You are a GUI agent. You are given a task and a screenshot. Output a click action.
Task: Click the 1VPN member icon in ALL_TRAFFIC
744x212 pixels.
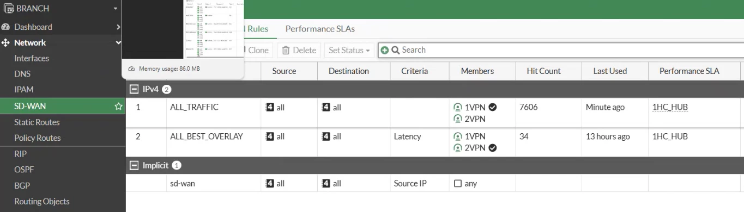pos(458,108)
